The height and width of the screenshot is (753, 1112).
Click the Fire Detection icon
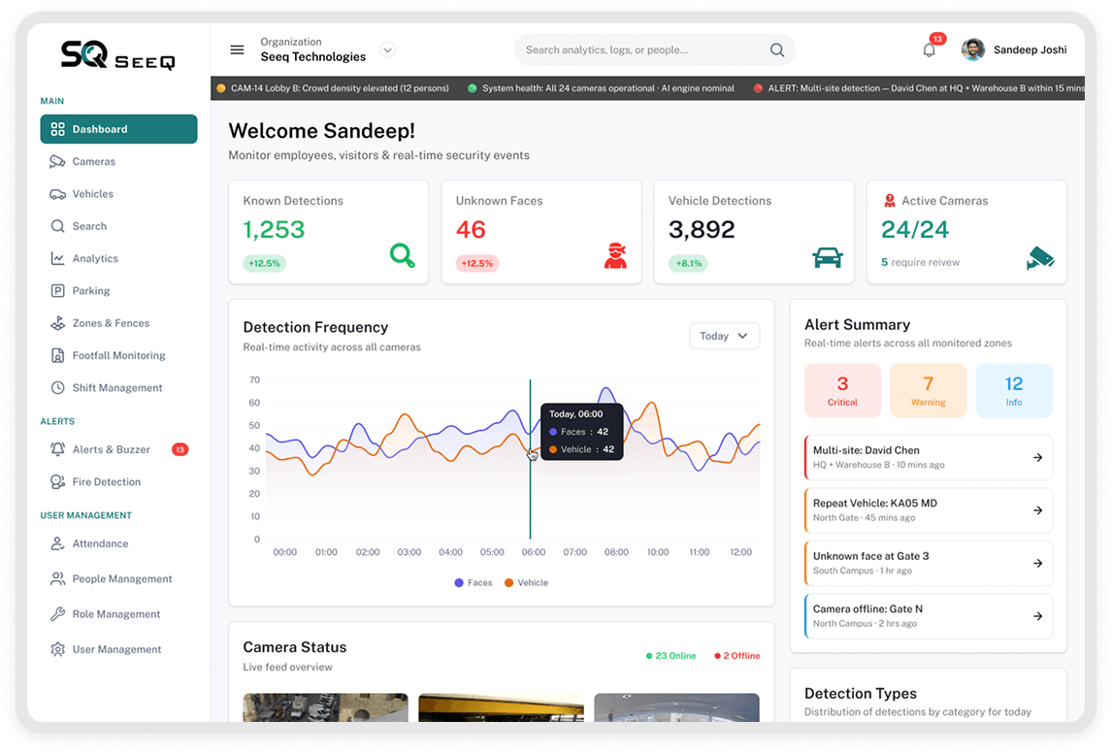click(57, 481)
